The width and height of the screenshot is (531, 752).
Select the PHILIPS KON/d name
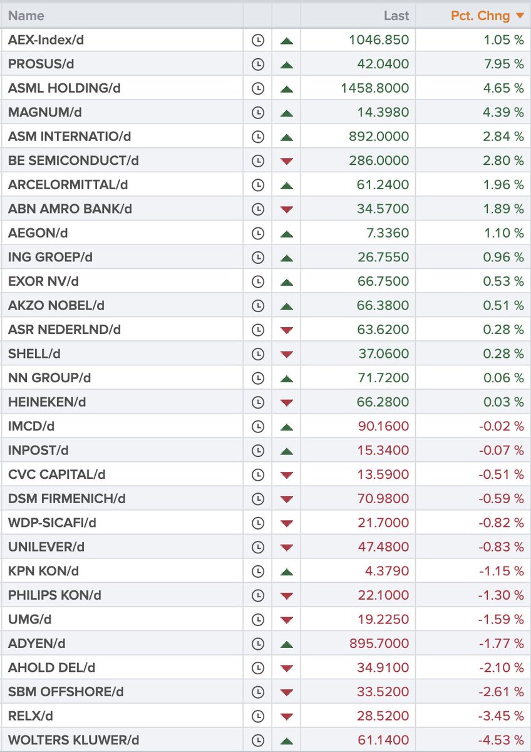click(x=54, y=595)
